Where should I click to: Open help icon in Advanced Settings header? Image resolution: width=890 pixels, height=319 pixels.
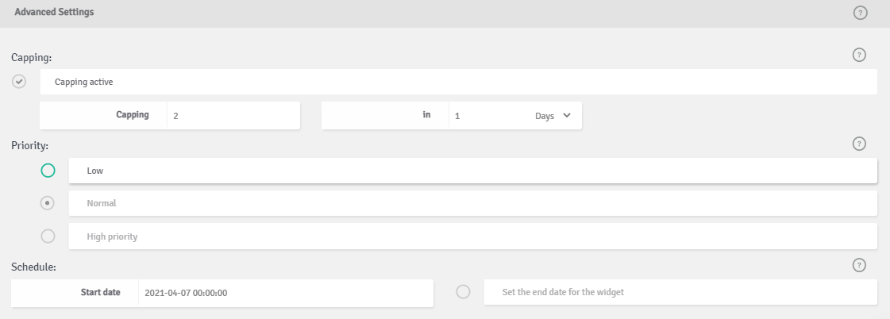click(x=861, y=13)
